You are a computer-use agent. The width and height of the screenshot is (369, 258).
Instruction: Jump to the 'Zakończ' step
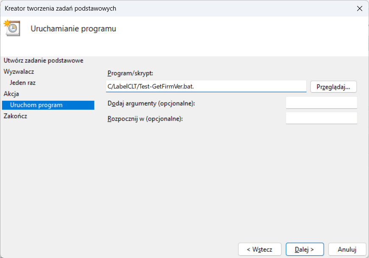point(15,116)
